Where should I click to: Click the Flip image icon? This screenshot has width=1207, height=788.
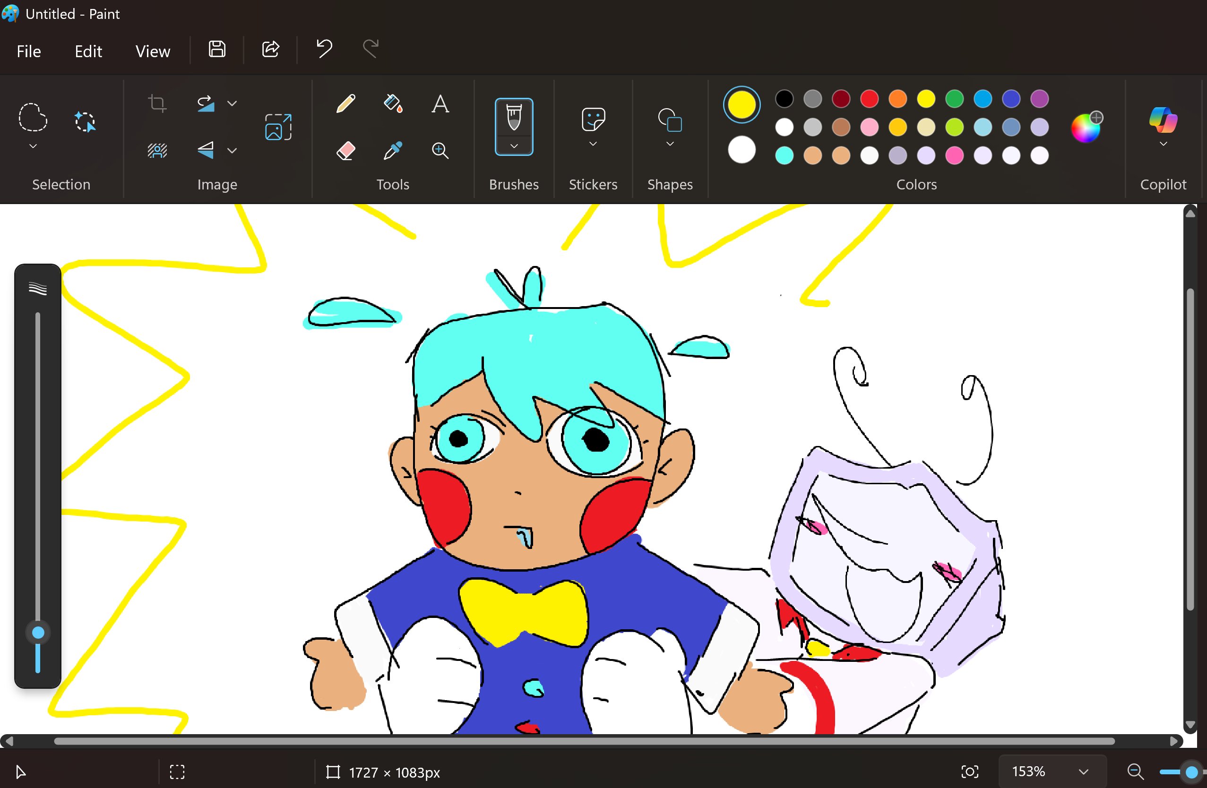[x=206, y=151]
